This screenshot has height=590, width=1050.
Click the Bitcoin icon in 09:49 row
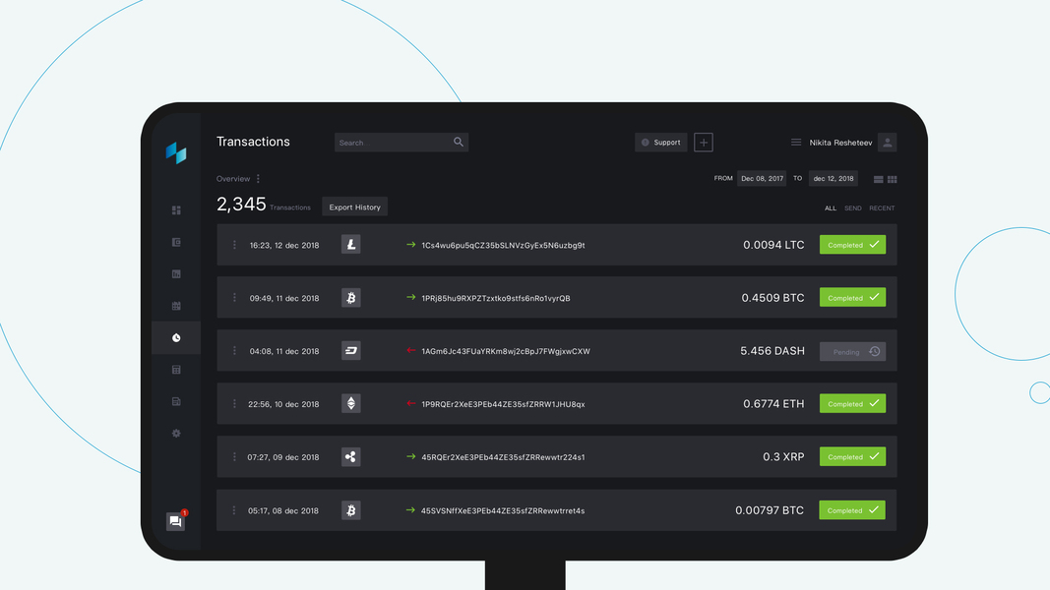pyautogui.click(x=351, y=298)
